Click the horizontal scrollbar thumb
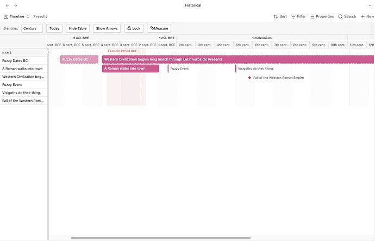This screenshot has height=241, width=375. click(x=160, y=238)
